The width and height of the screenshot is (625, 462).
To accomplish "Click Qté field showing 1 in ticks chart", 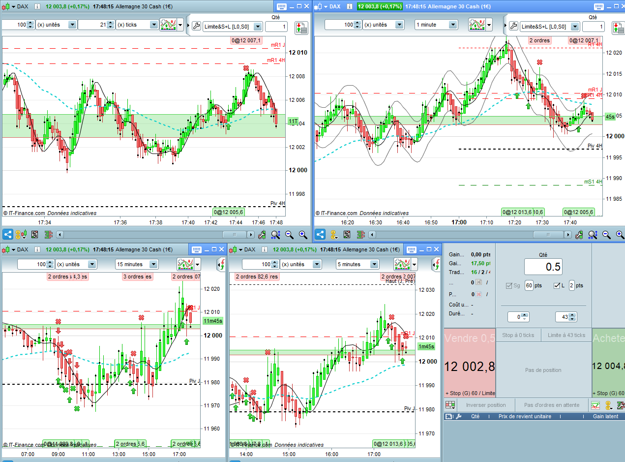I will click(276, 27).
